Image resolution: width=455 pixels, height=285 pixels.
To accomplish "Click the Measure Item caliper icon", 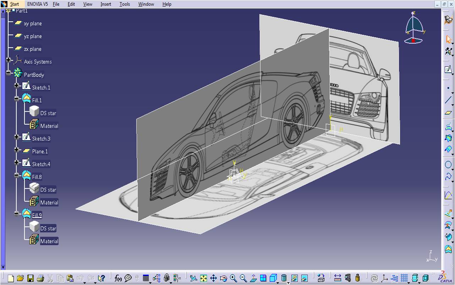I will click(x=348, y=278).
